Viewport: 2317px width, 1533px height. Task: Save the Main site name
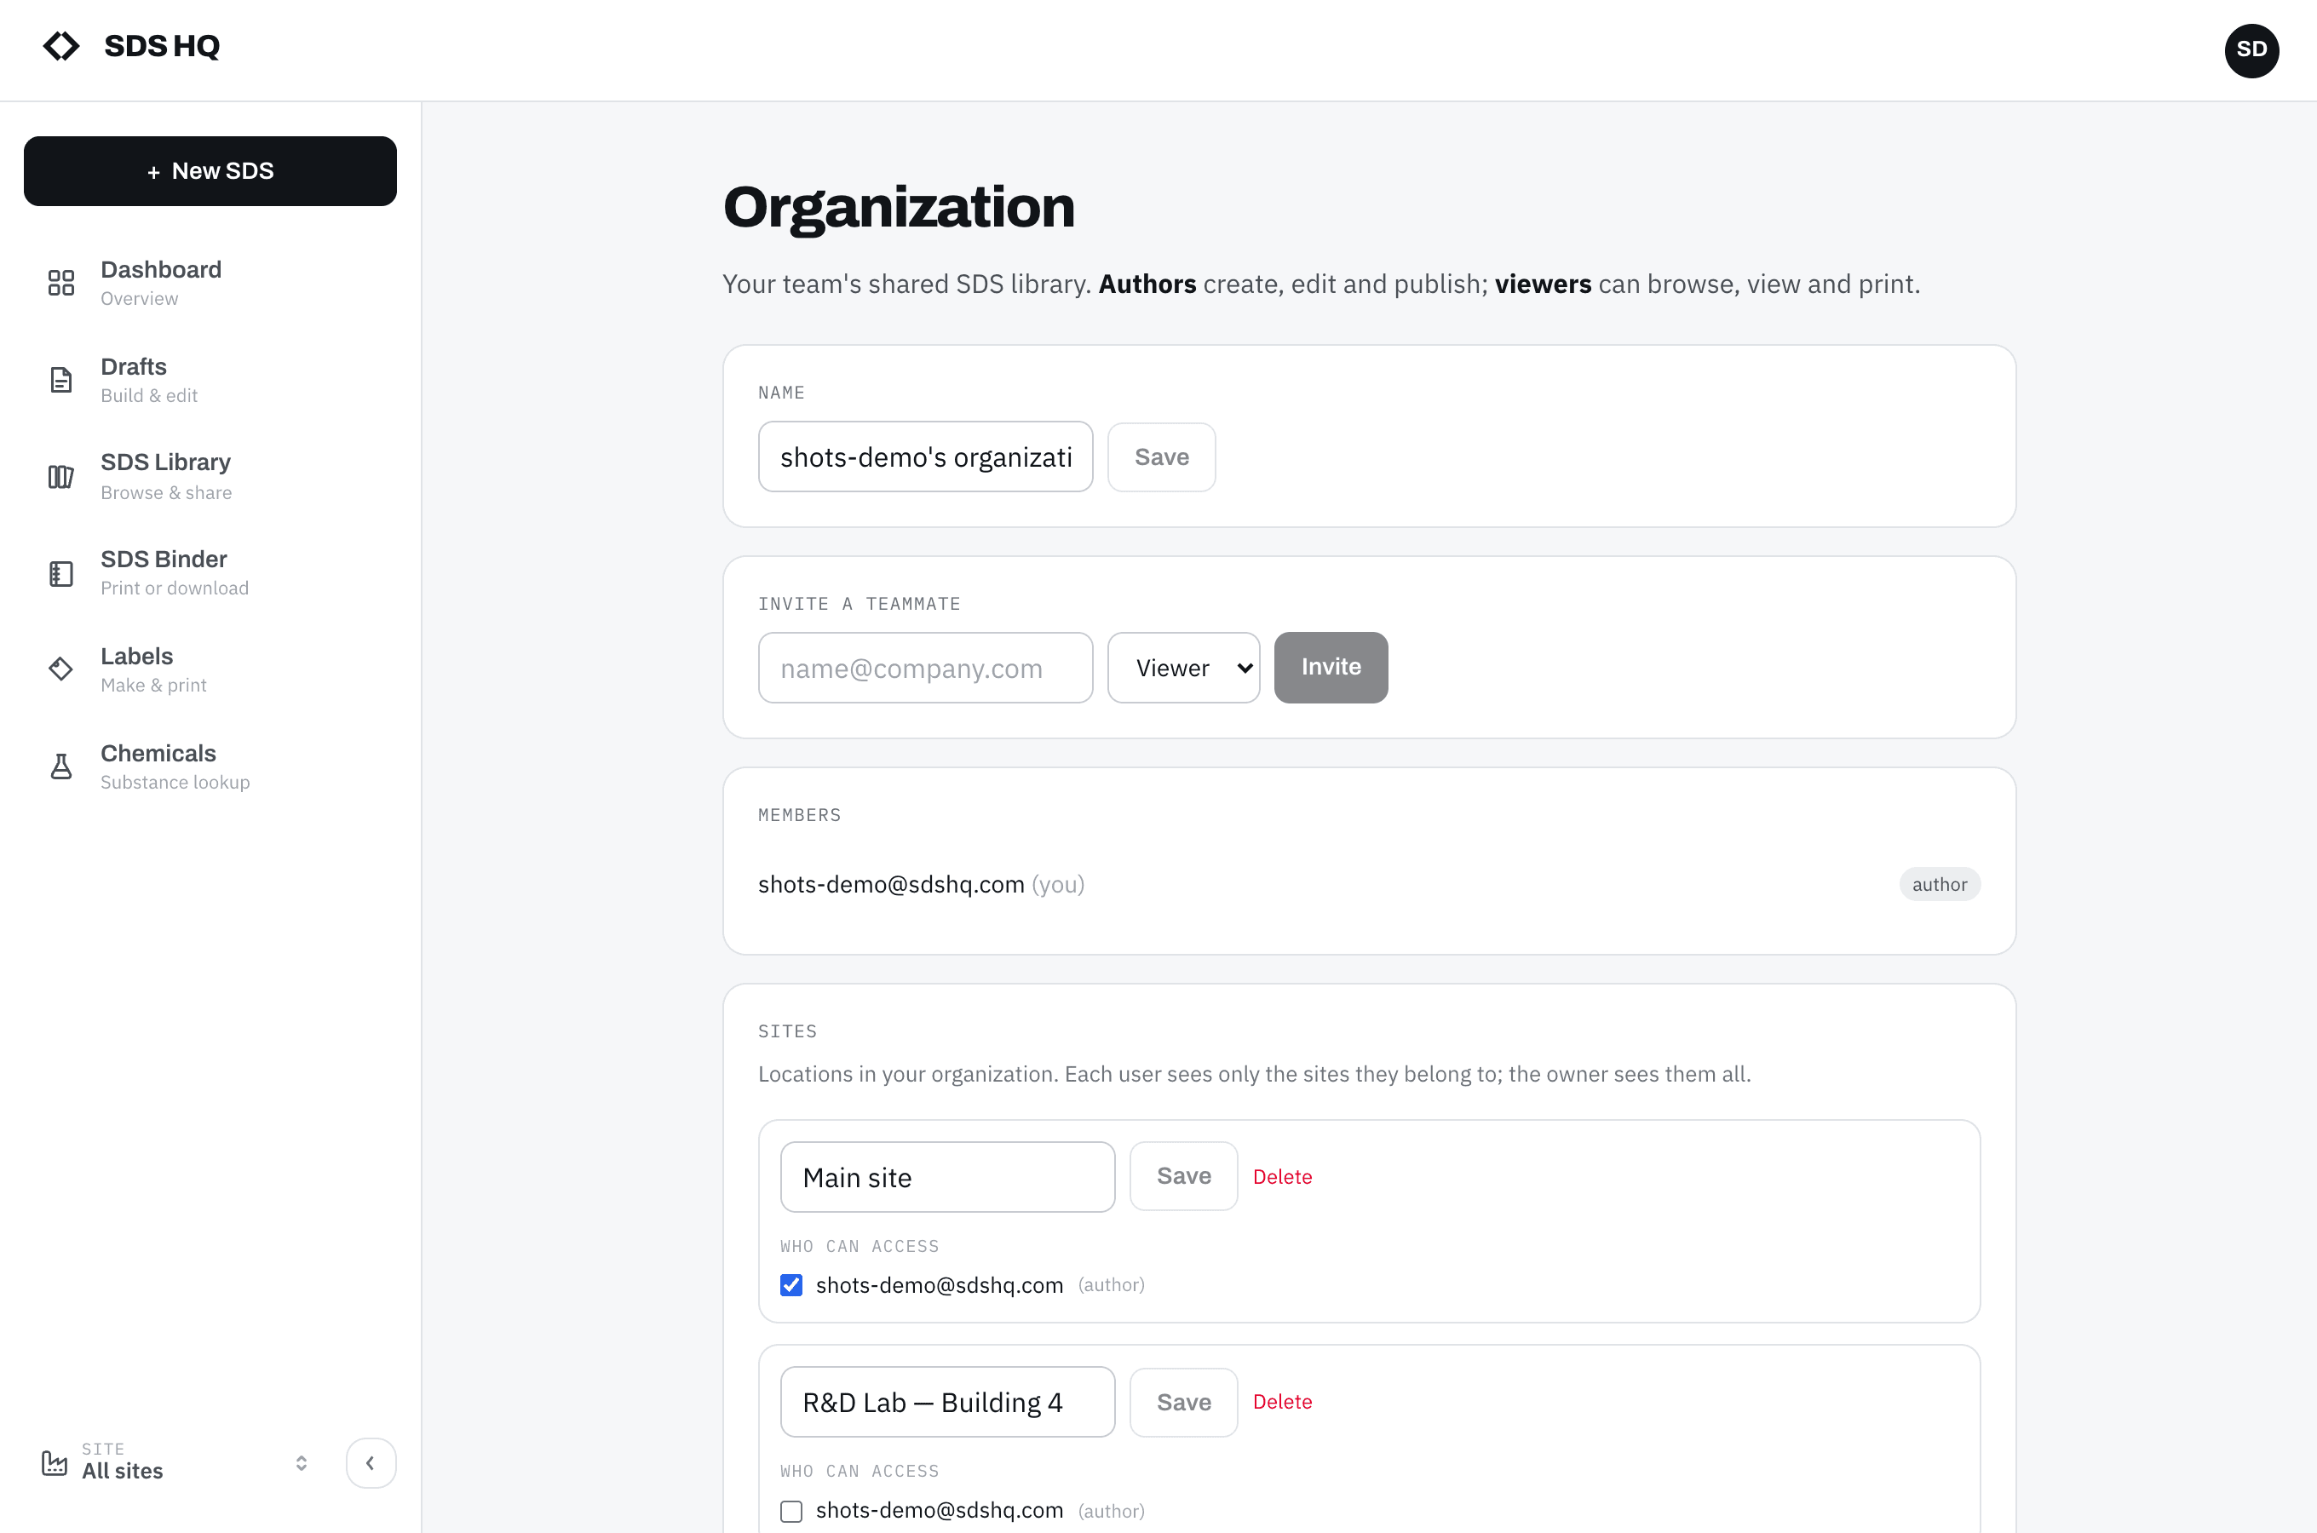coord(1183,1176)
